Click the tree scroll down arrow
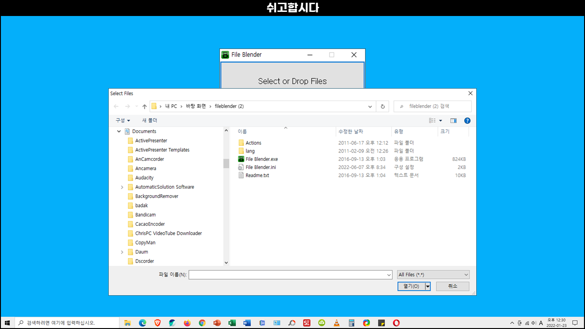This screenshot has width=585, height=329. pyautogui.click(x=226, y=263)
